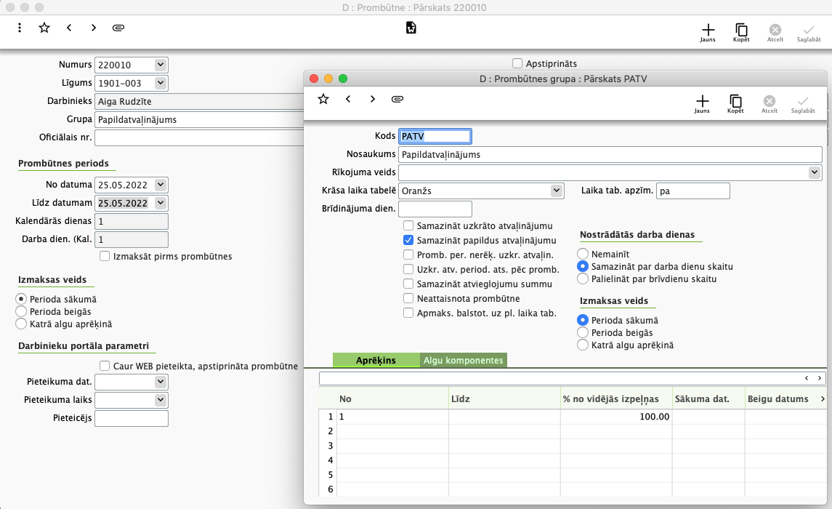Enable Samazināt uzkrāto atvaļinājumu checkbox
Image resolution: width=832 pixels, height=509 pixels.
point(408,225)
